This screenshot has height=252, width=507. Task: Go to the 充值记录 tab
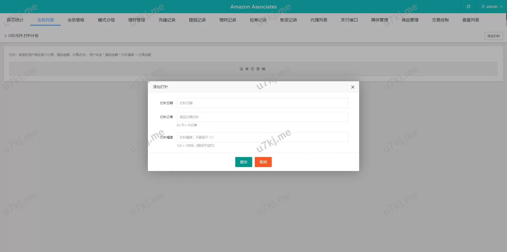167,20
